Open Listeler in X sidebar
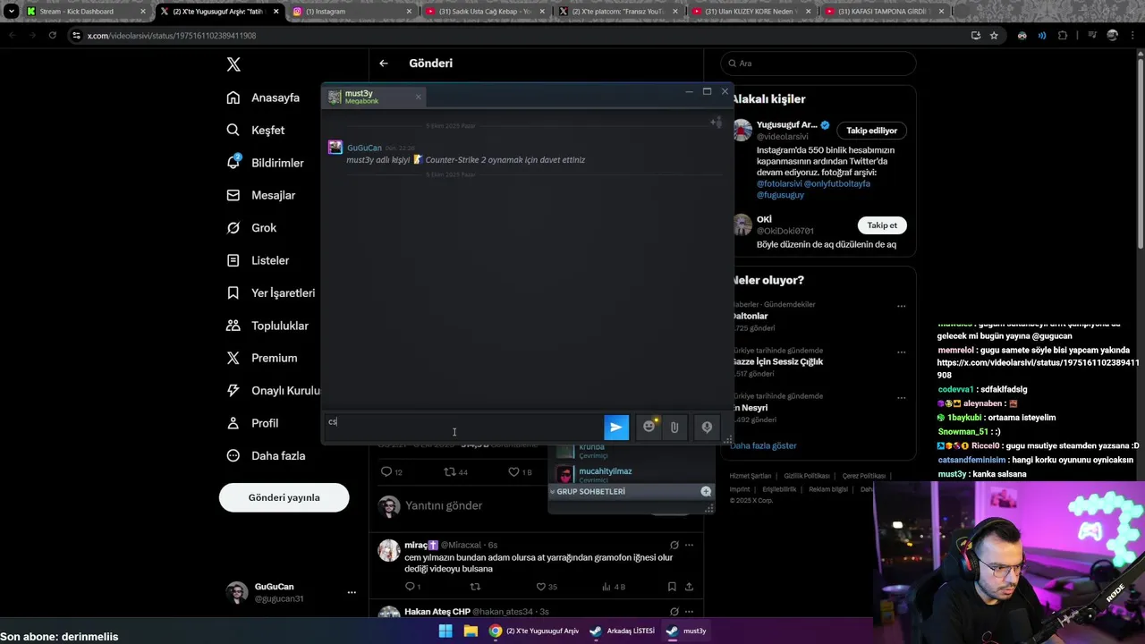 258,260
